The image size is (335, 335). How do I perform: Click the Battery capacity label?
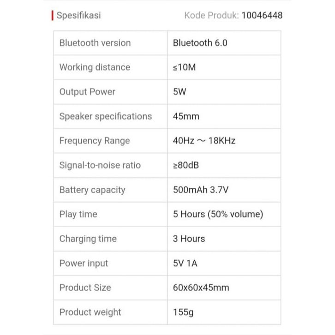click(92, 190)
